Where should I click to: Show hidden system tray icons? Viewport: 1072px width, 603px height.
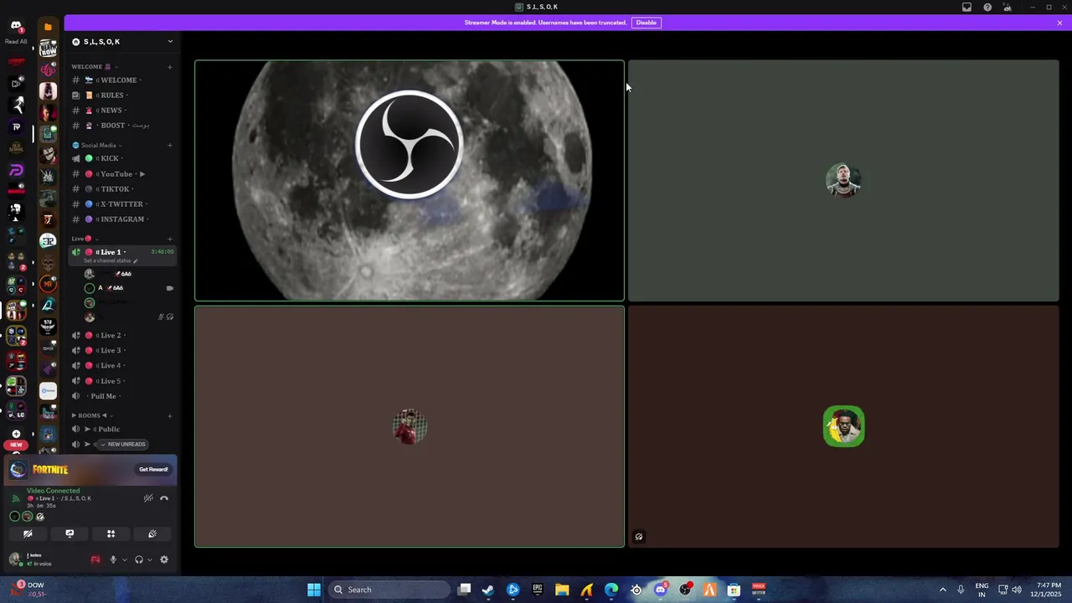coord(942,590)
